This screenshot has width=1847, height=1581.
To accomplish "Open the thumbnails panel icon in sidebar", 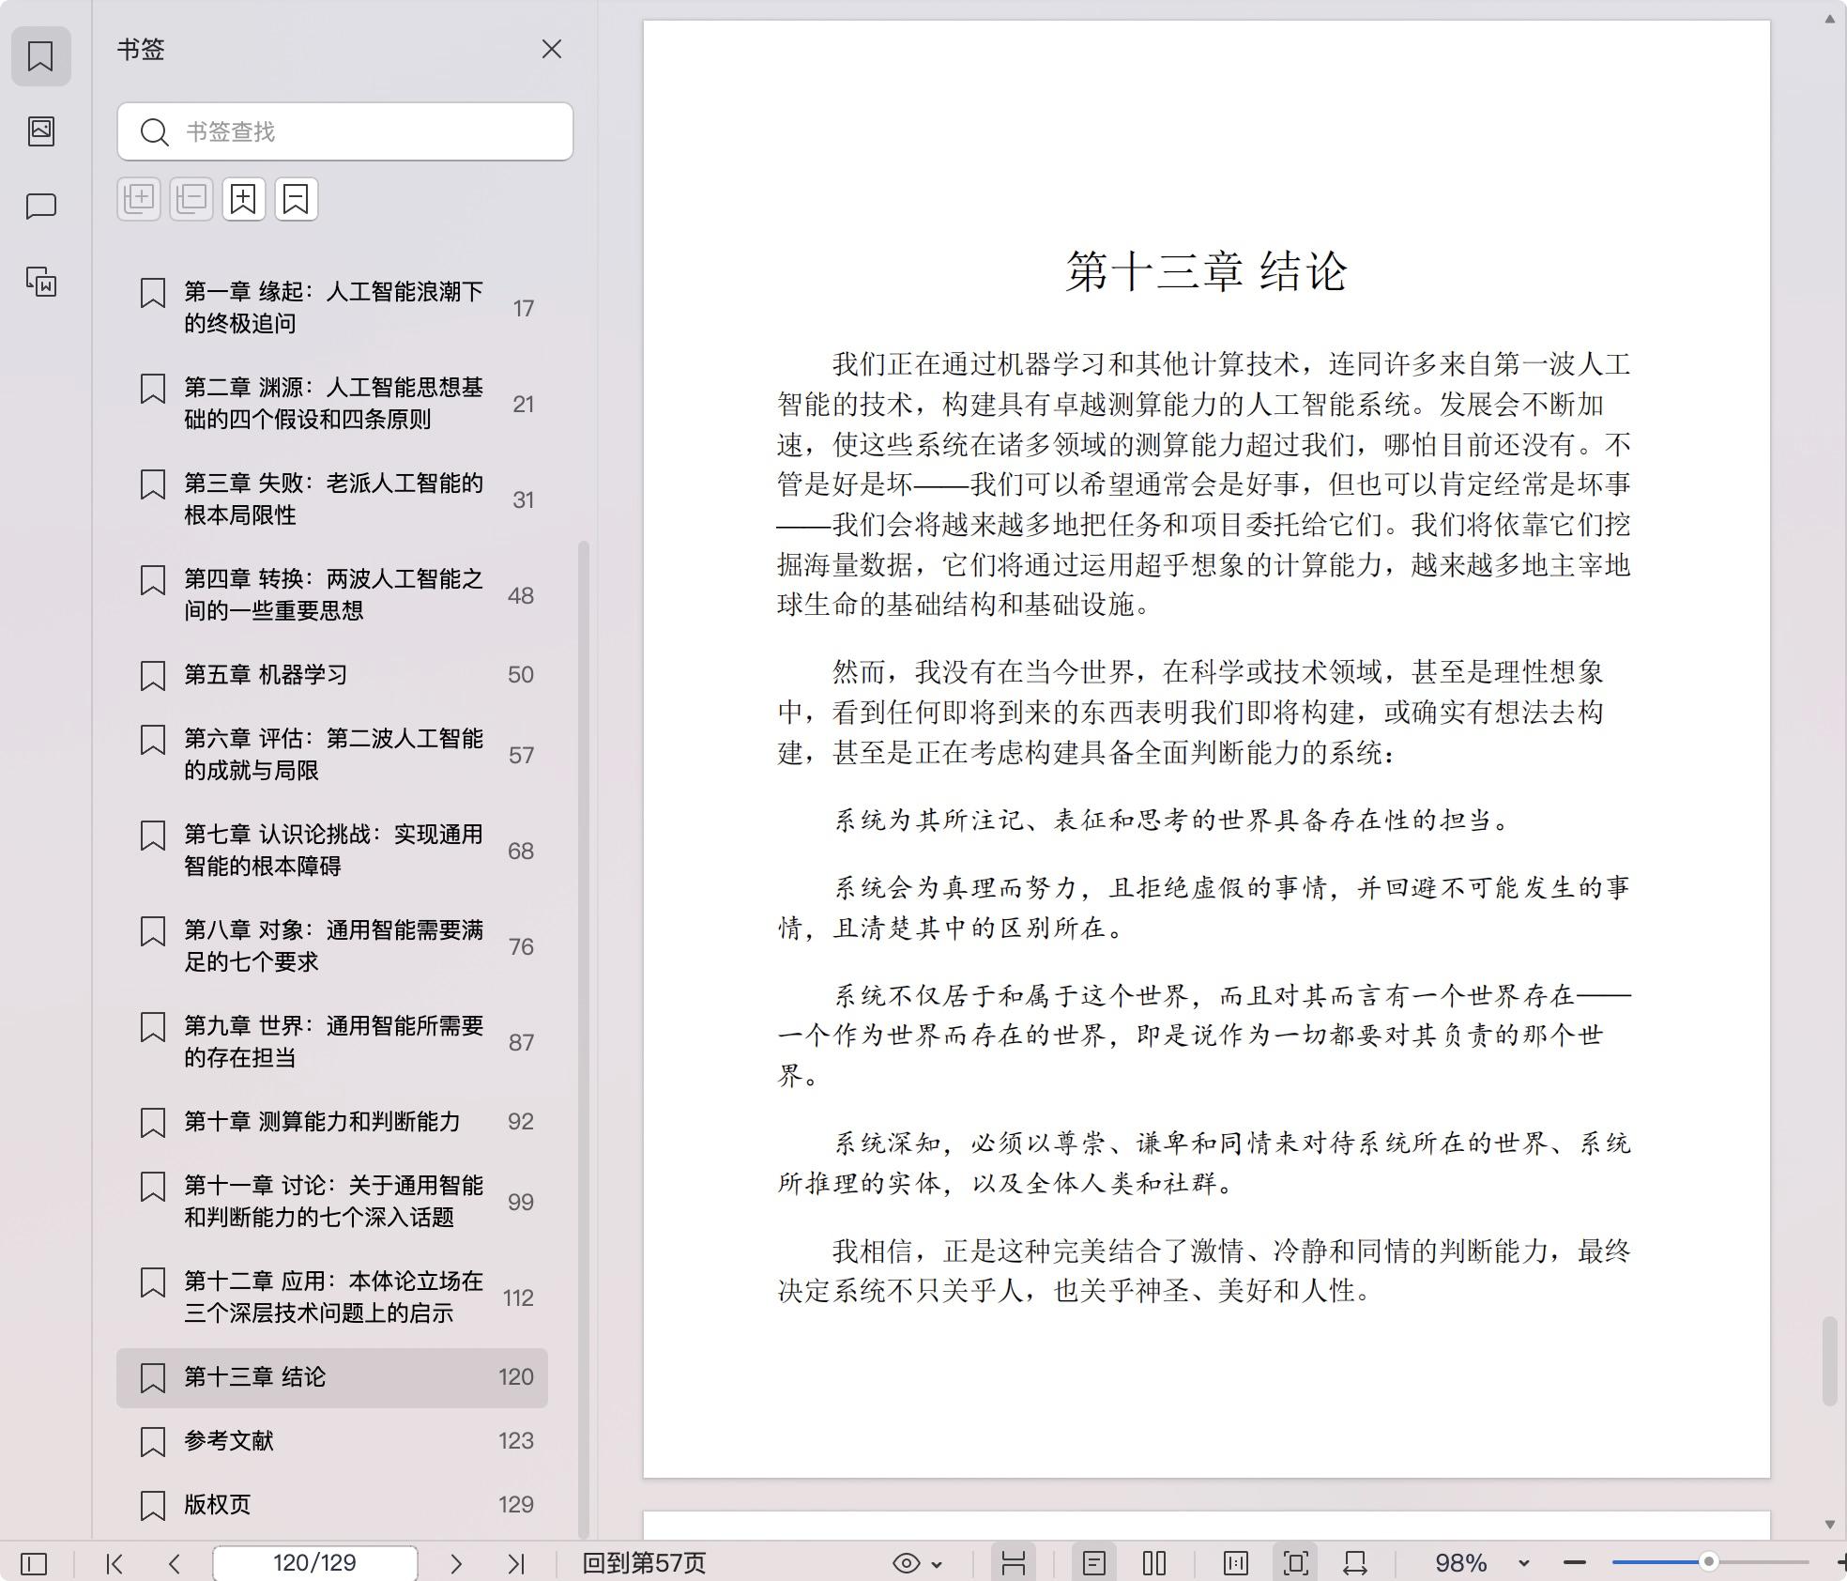I will tap(40, 130).
